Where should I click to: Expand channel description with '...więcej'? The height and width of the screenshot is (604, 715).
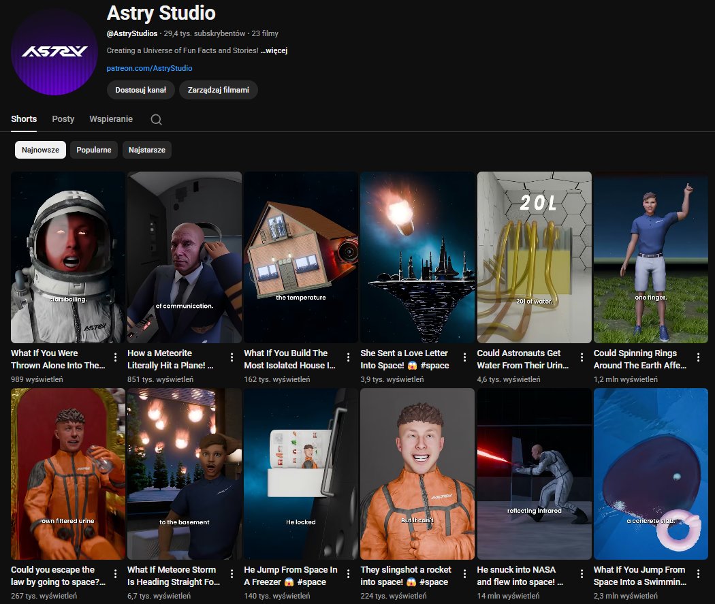pos(274,50)
